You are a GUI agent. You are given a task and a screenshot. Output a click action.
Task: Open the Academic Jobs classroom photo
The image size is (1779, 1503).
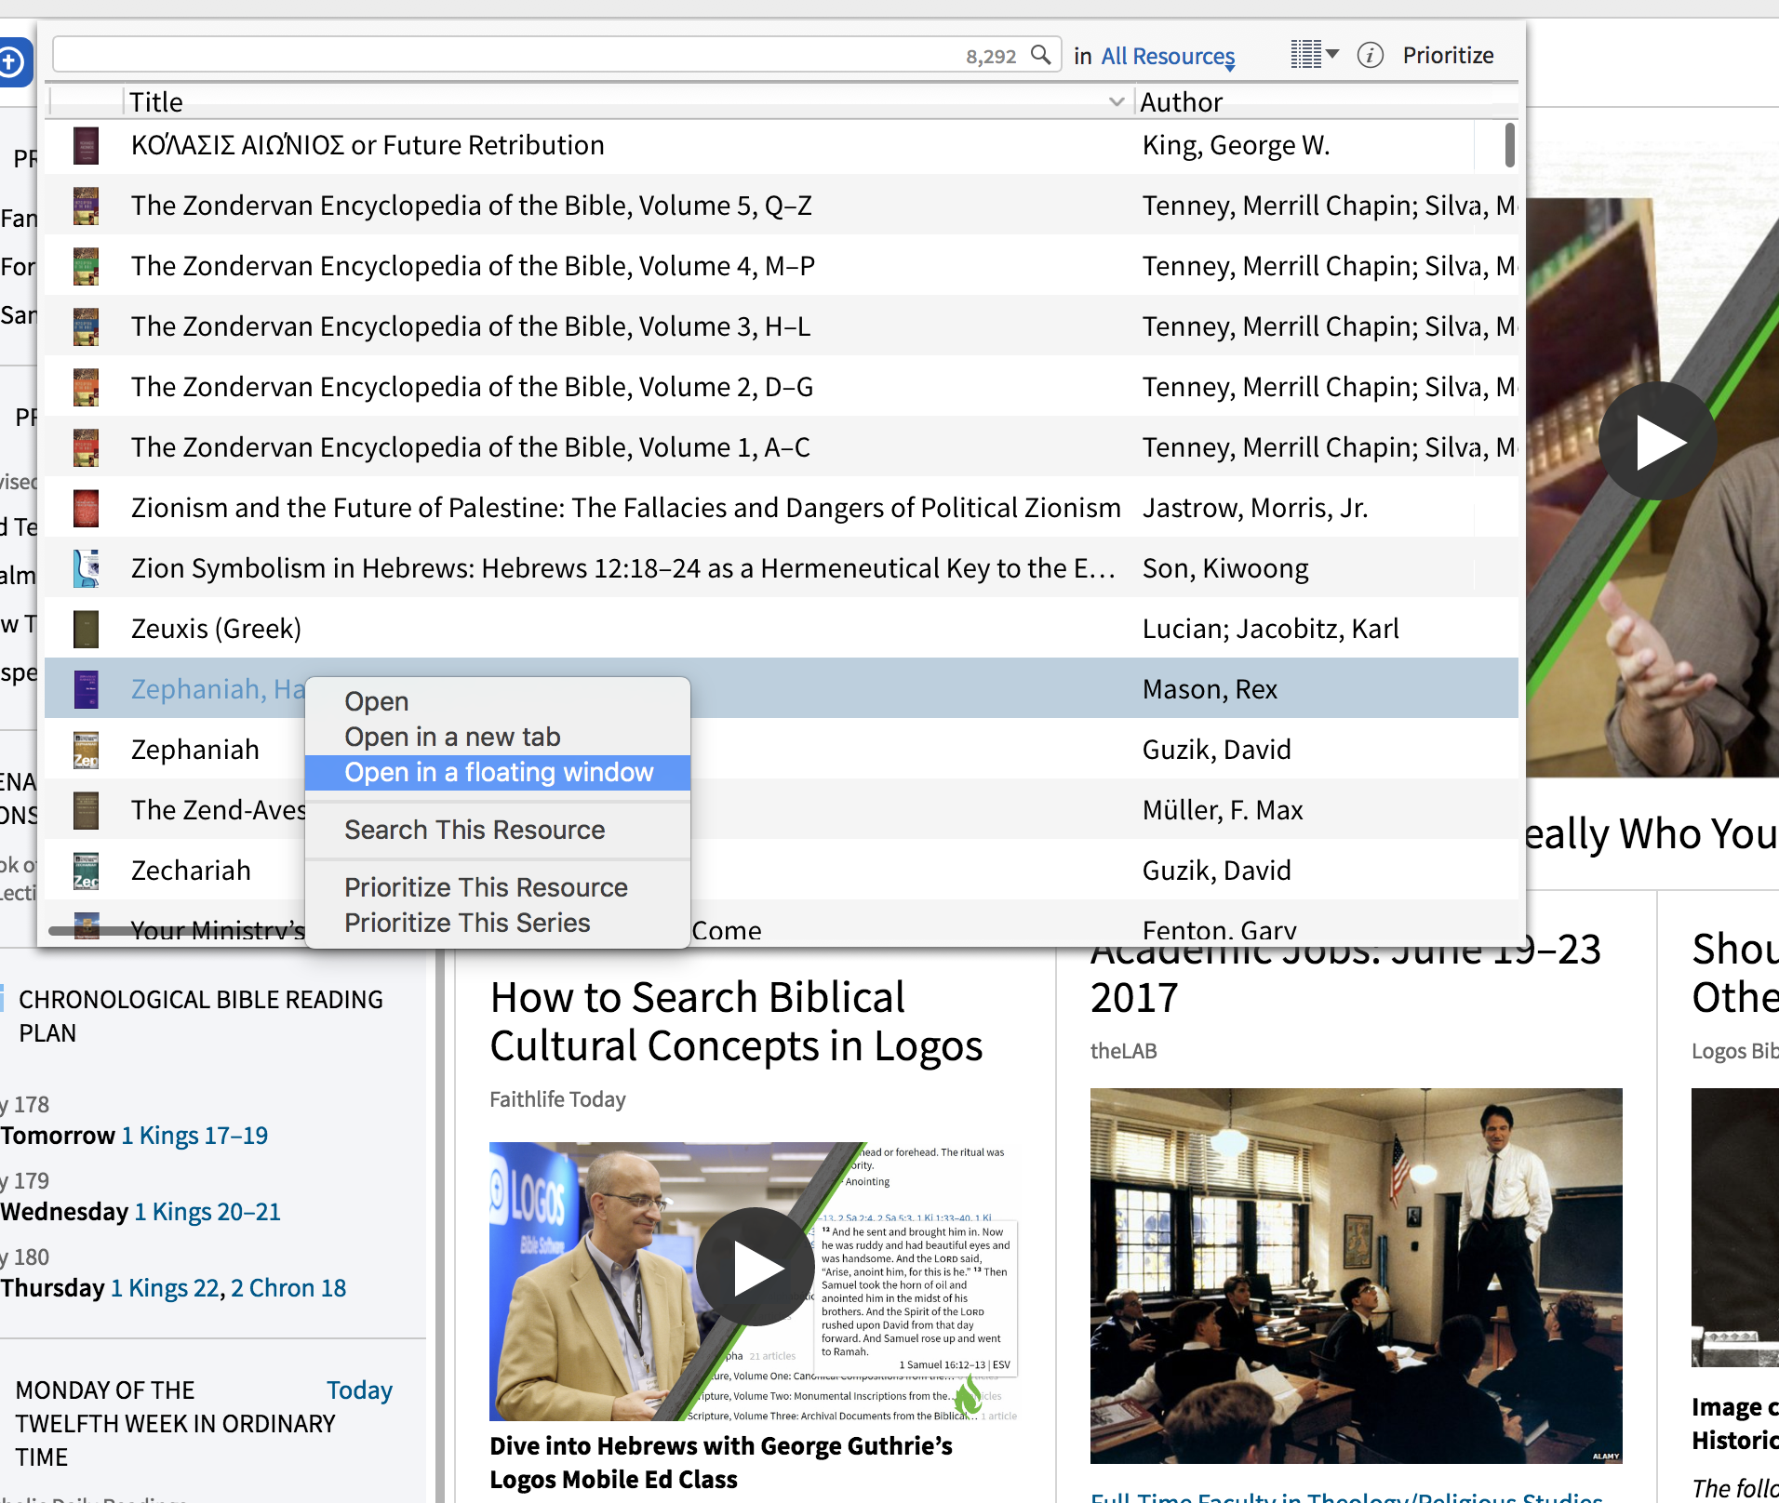pos(1356,1275)
